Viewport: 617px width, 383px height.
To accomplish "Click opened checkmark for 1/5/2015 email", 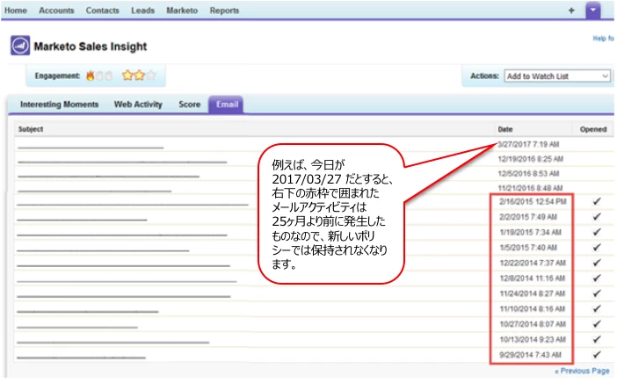I will [597, 248].
